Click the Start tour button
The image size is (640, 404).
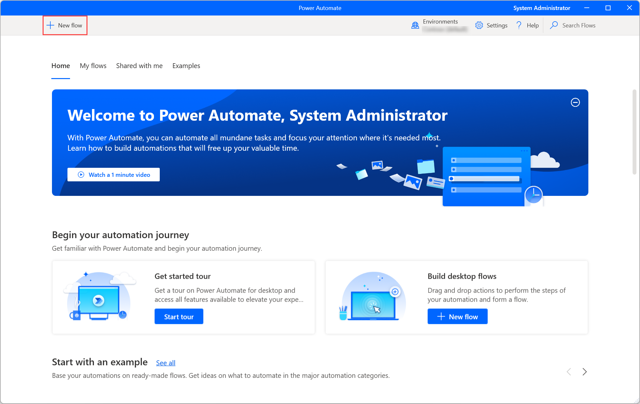pyautogui.click(x=179, y=317)
